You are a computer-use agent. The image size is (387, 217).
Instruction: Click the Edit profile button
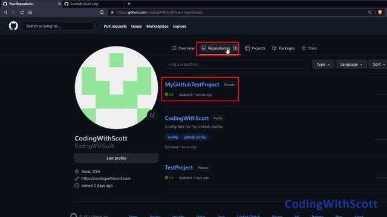[116, 158]
